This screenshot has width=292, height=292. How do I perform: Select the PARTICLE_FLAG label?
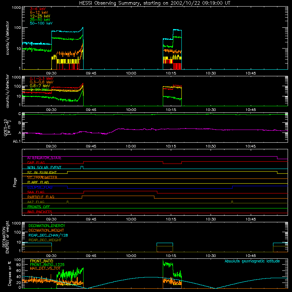click(x=41, y=197)
